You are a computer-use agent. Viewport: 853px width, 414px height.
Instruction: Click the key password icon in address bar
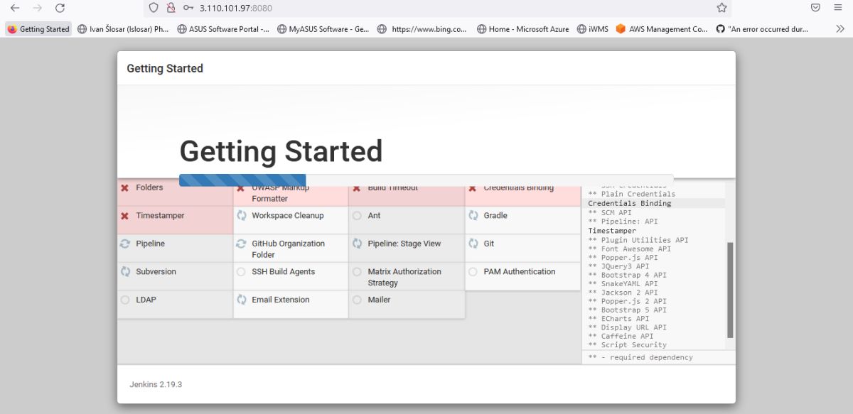point(188,8)
